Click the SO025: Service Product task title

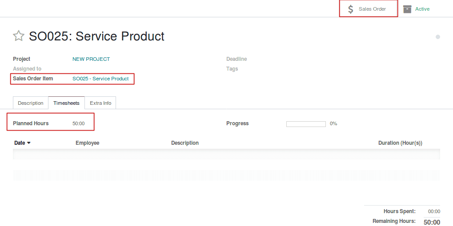point(96,36)
